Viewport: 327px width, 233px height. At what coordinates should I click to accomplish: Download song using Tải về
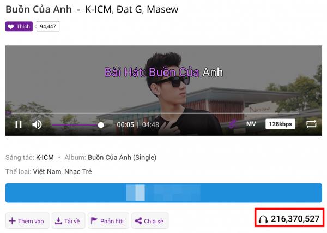[x=68, y=220]
